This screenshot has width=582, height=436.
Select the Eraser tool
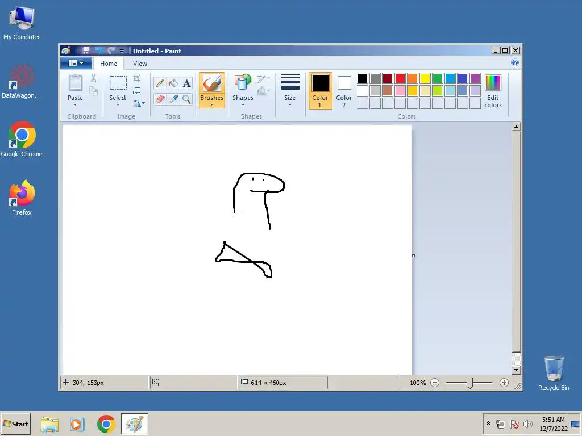160,99
